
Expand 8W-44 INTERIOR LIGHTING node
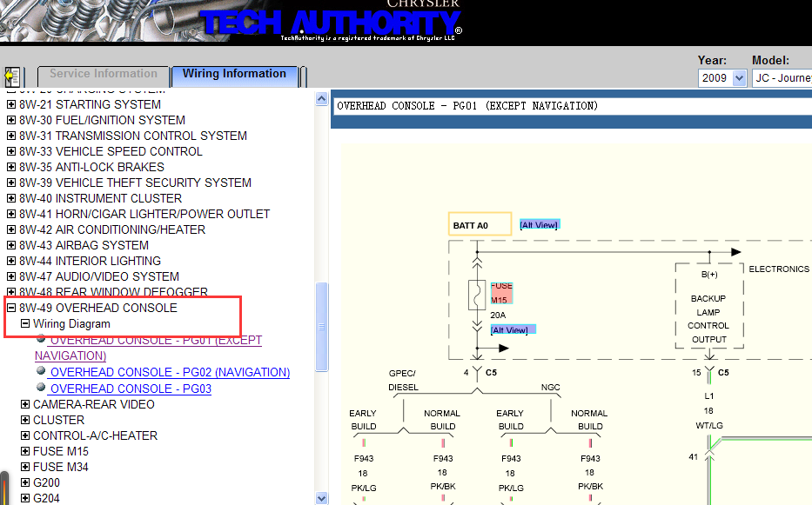[x=10, y=261]
